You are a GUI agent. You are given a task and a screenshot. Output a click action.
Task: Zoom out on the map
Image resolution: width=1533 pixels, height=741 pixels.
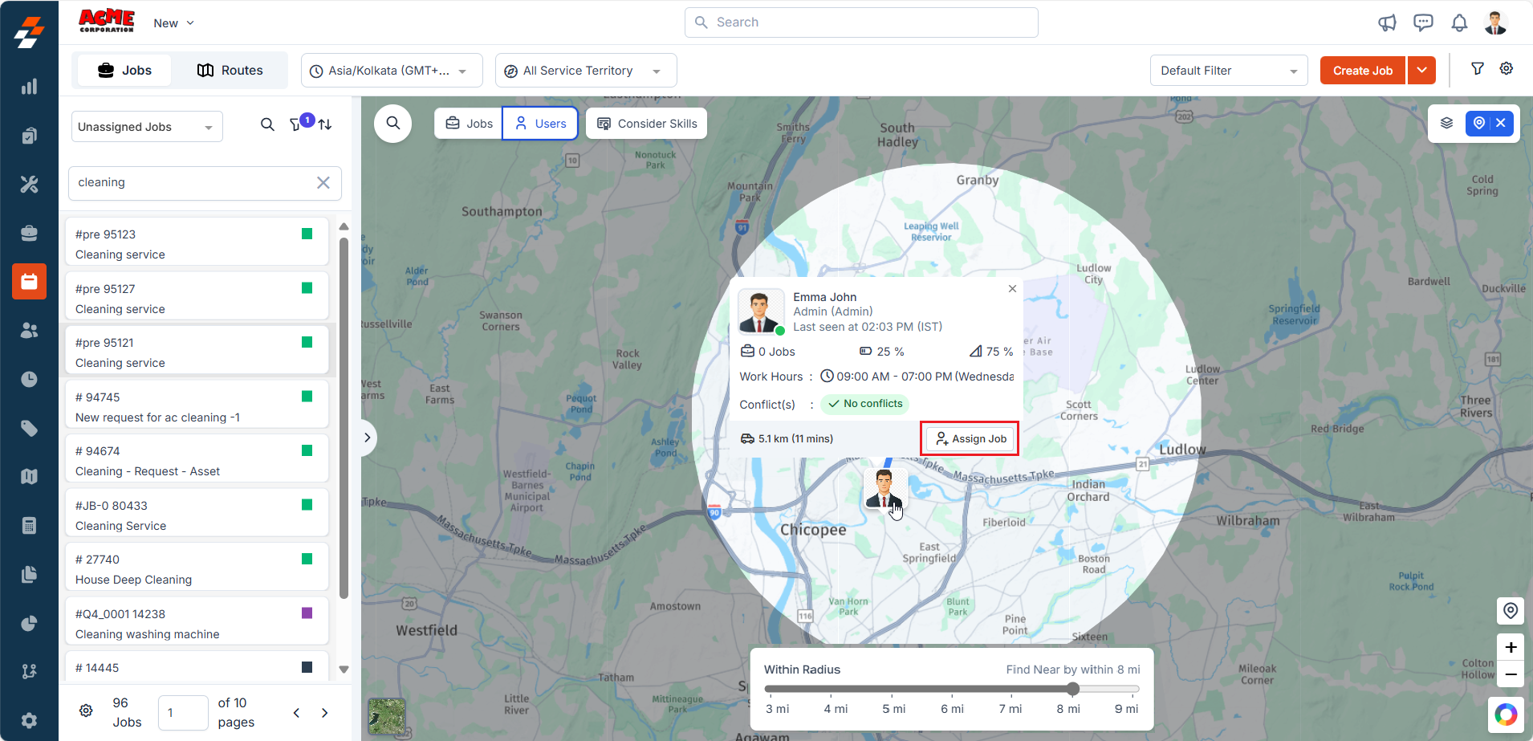1510,674
